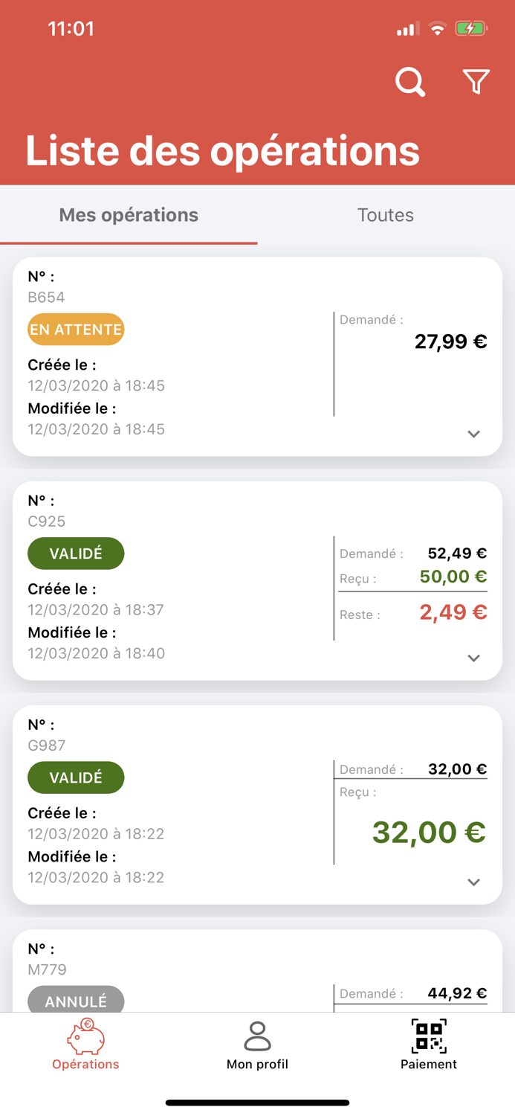Tap the 27,99 € requested amount

(450, 341)
